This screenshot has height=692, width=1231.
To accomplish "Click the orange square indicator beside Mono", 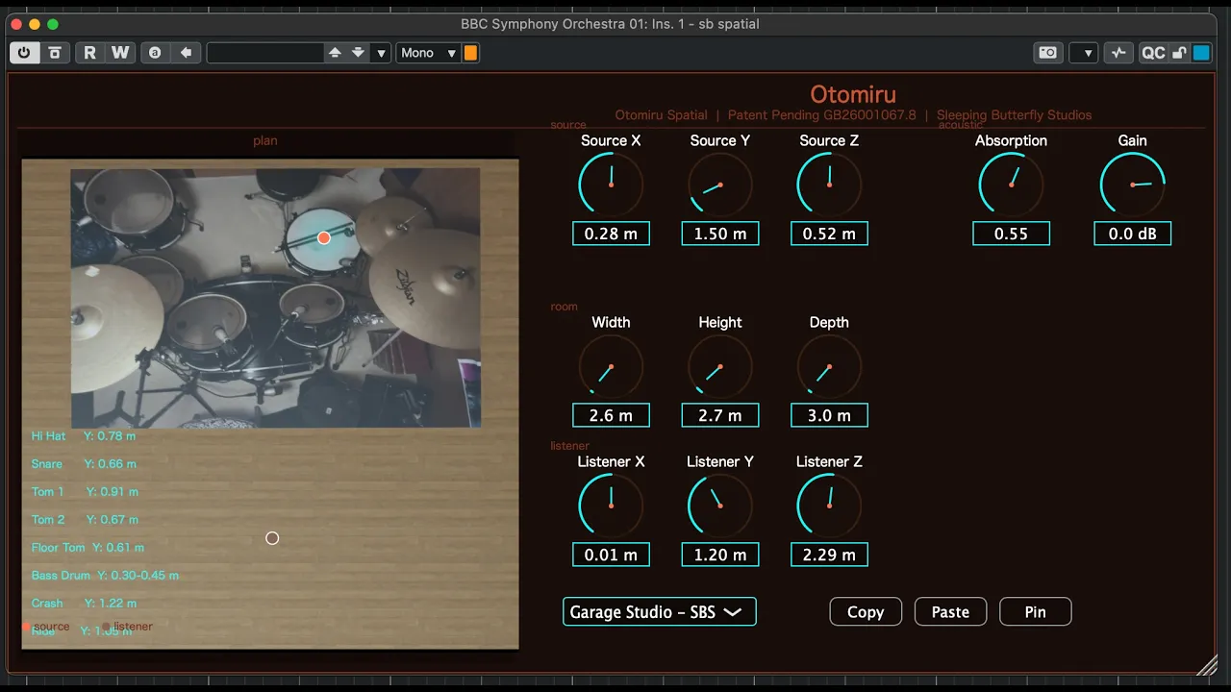I will (470, 53).
